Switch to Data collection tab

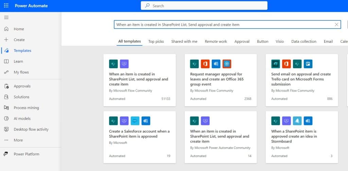(304, 41)
